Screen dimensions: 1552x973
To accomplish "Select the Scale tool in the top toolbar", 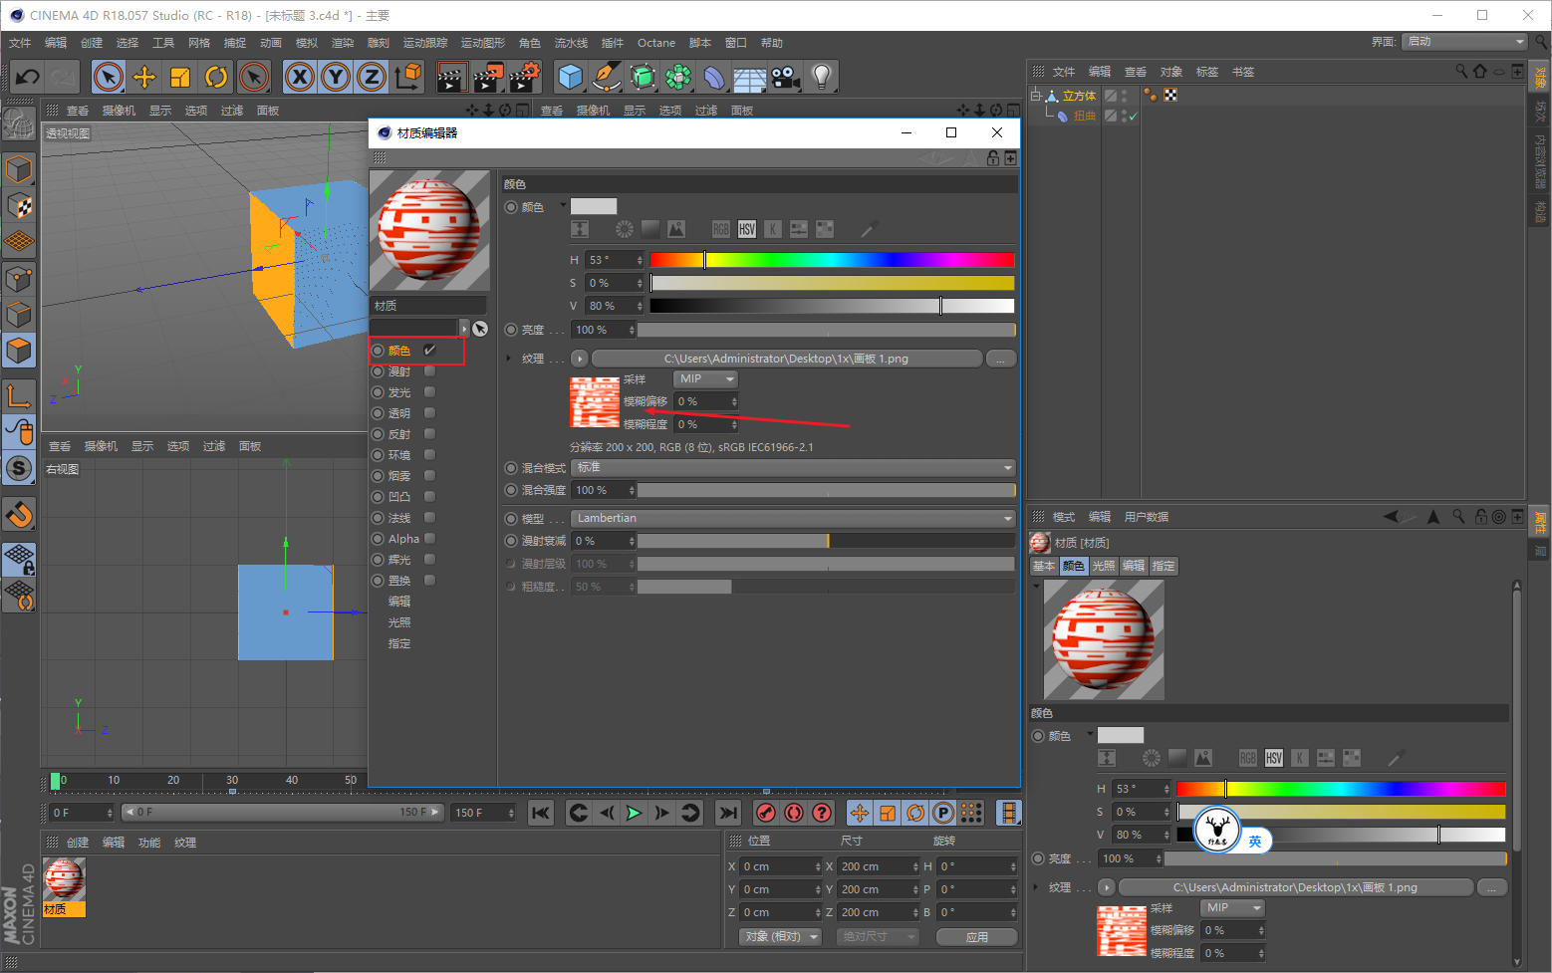I will pyautogui.click(x=180, y=77).
